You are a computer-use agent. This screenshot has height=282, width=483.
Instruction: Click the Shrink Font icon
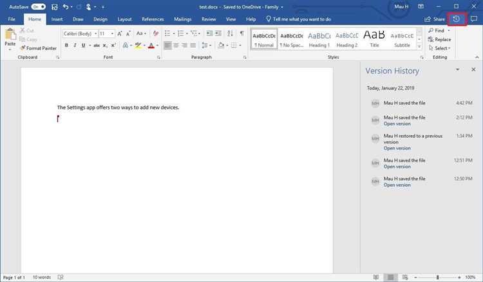[x=128, y=33]
